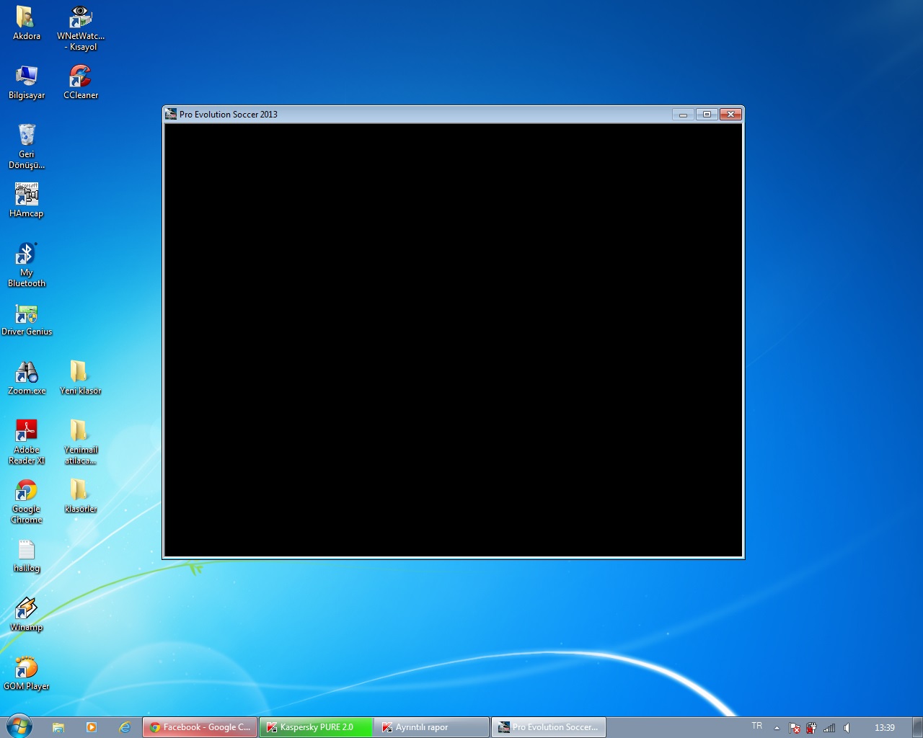Viewport: 923px width, 738px height.
Task: Select the GOM Player desktop icon
Action: tap(27, 673)
